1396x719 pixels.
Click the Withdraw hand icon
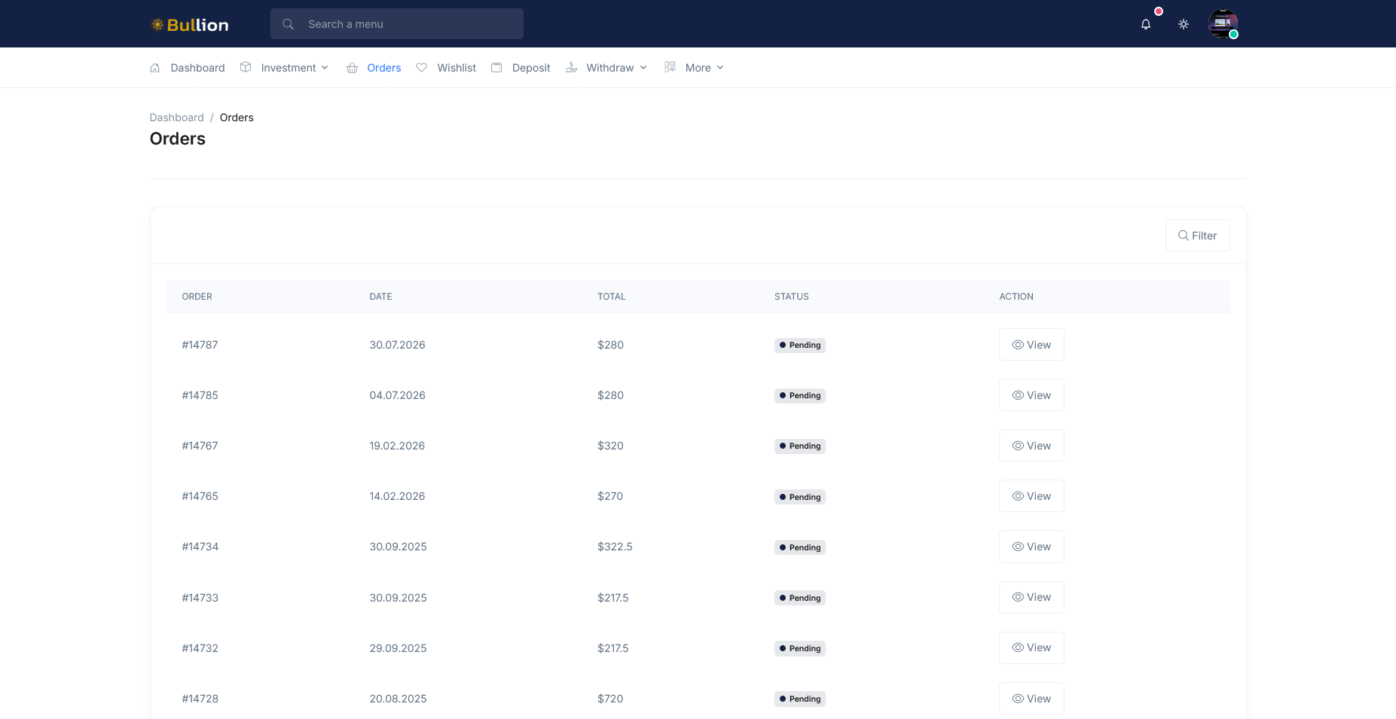(572, 67)
